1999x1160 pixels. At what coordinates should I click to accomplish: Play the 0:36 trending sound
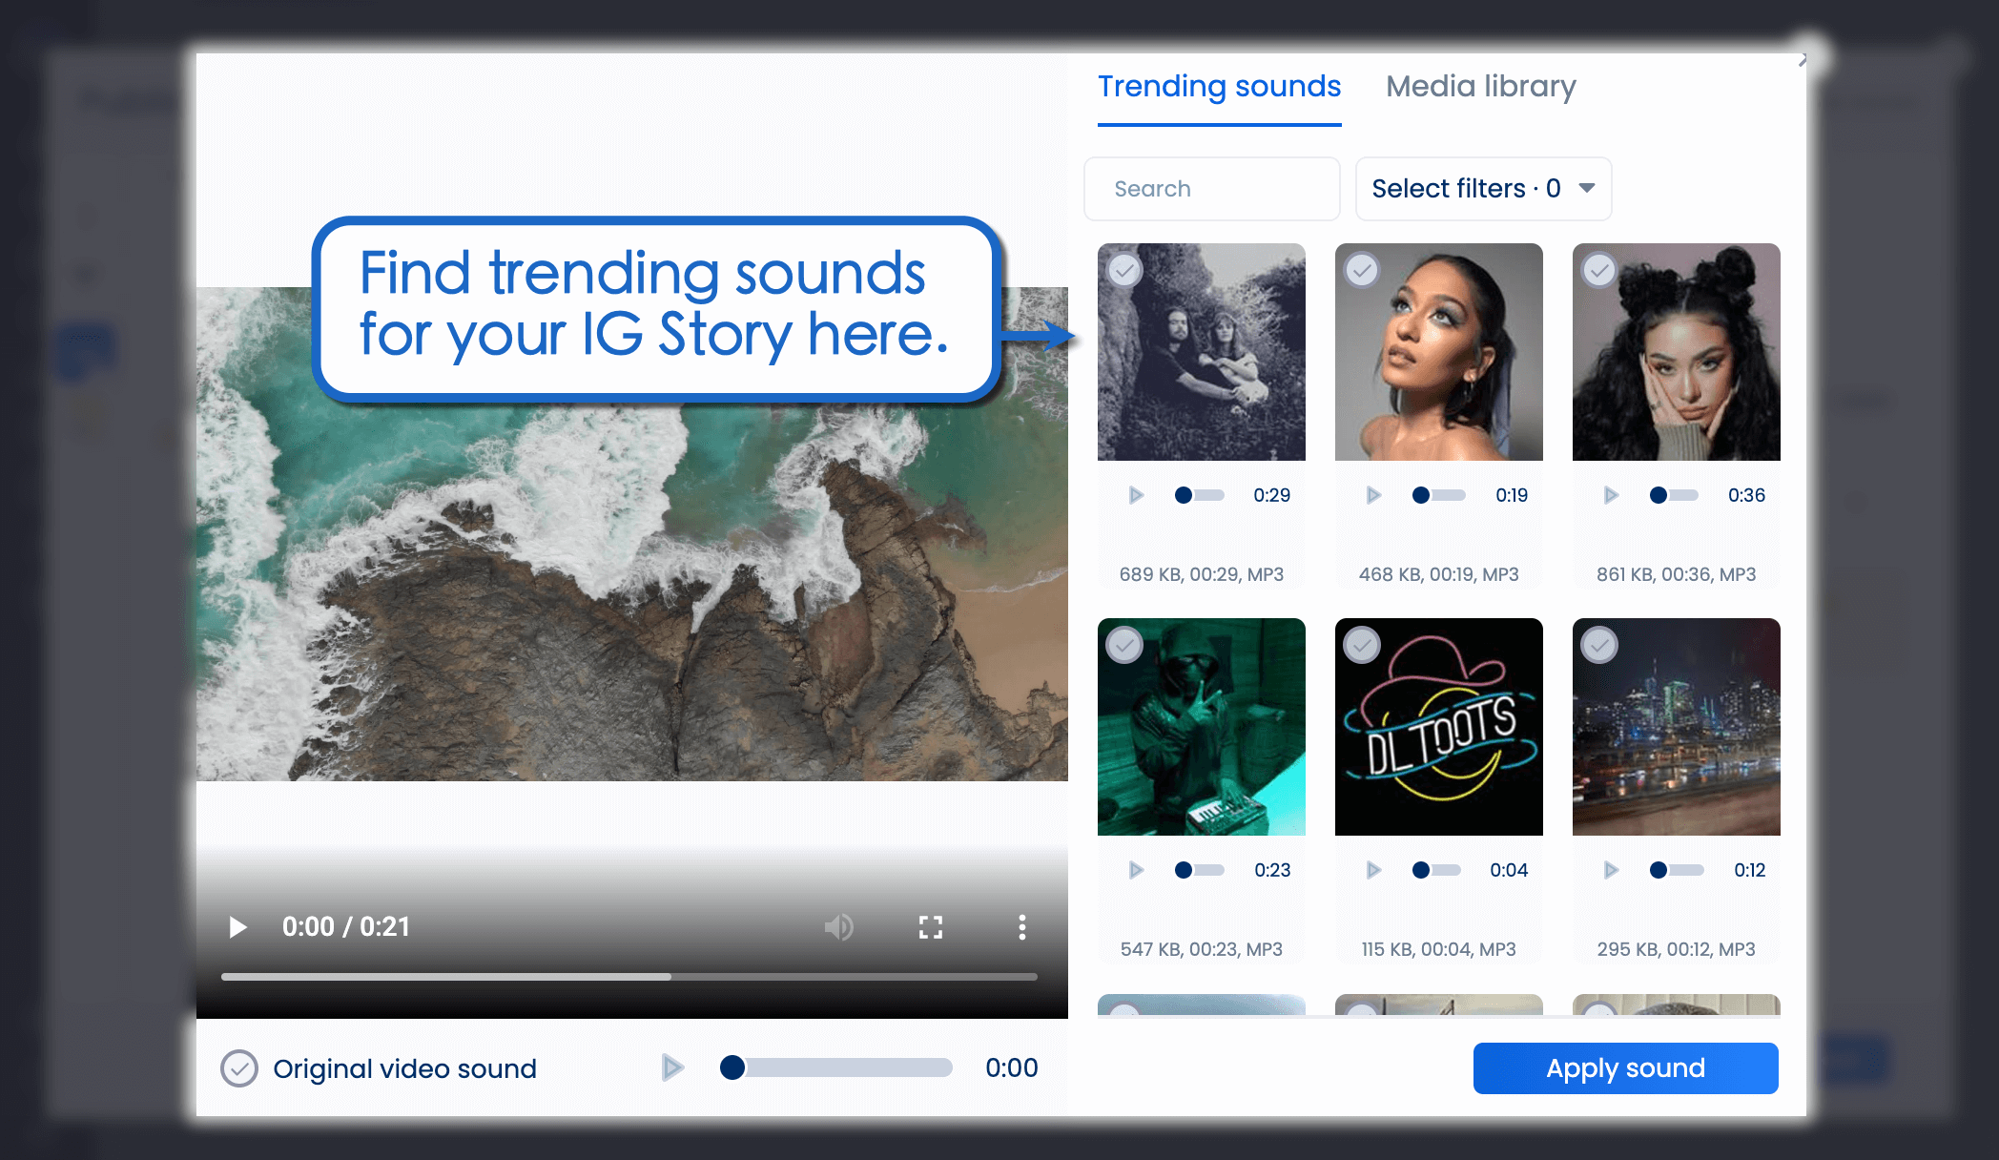coord(1610,495)
